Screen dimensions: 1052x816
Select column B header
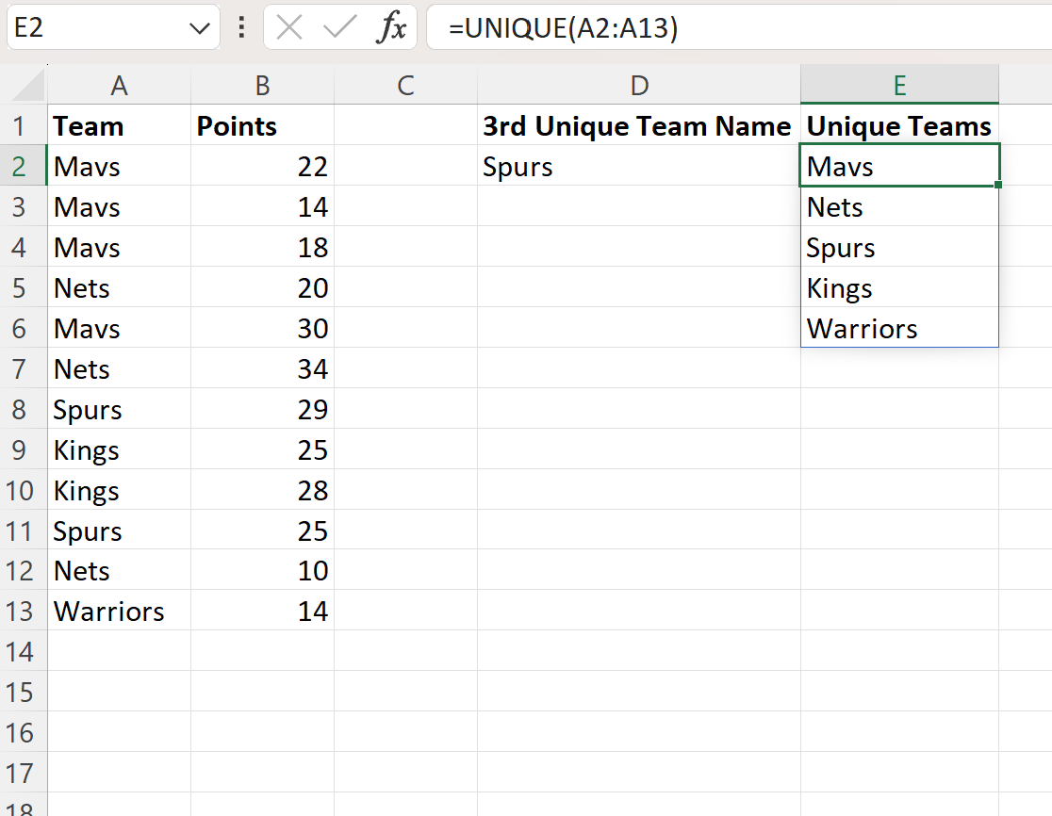click(x=262, y=86)
